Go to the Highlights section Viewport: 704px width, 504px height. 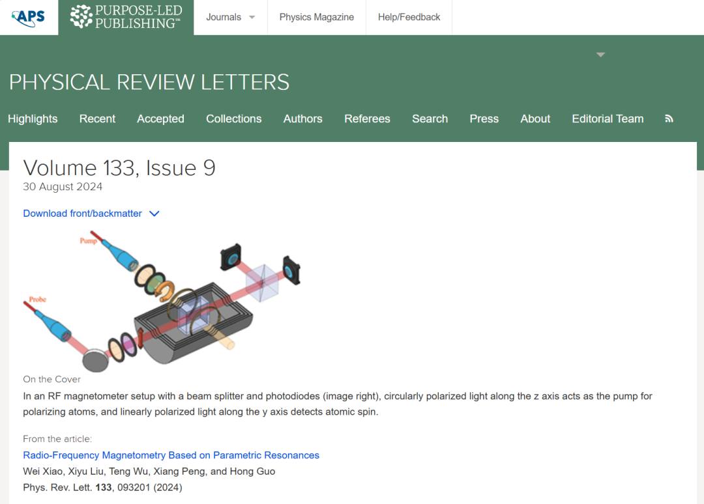point(33,119)
